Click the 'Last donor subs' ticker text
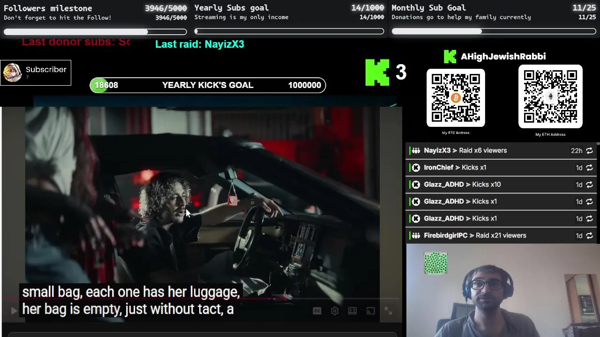The image size is (600, 337). (x=76, y=42)
